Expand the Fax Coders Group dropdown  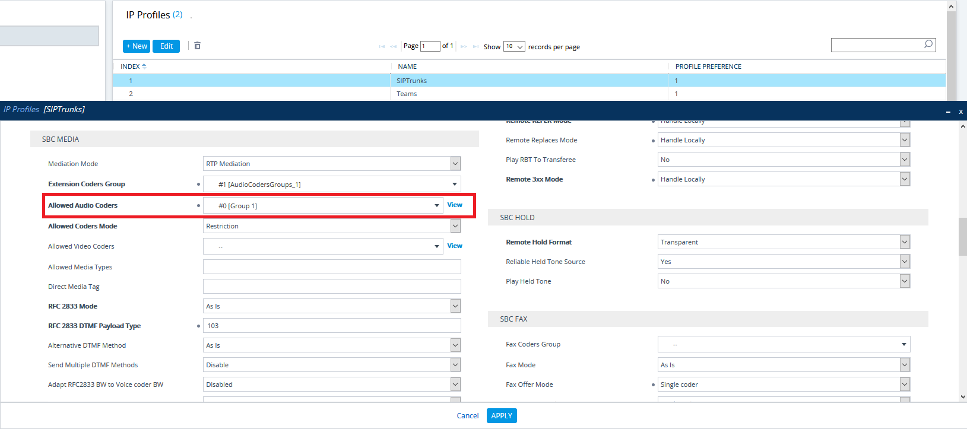[x=903, y=344]
